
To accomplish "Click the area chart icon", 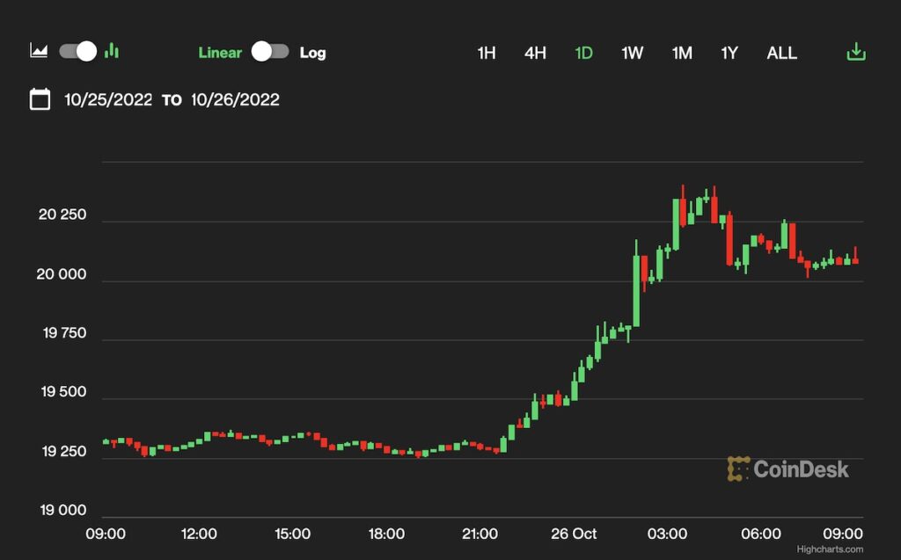I will click(39, 51).
